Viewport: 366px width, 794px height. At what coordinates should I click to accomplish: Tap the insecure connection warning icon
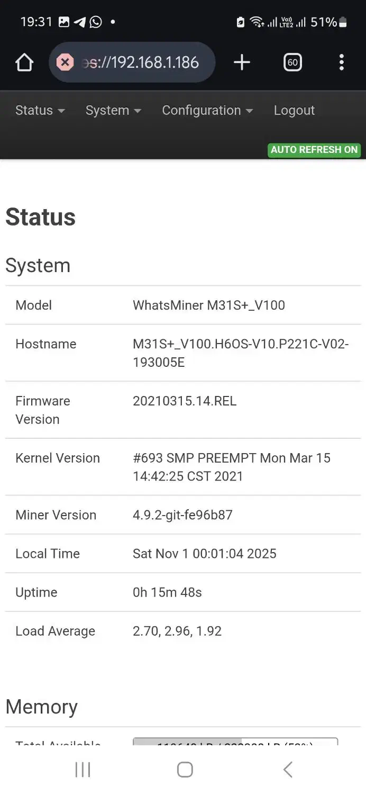(65, 62)
